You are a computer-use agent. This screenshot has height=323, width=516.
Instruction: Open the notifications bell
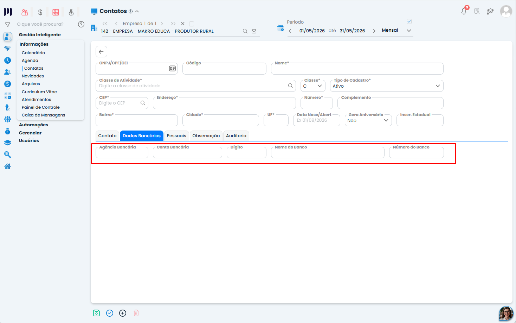(x=464, y=11)
